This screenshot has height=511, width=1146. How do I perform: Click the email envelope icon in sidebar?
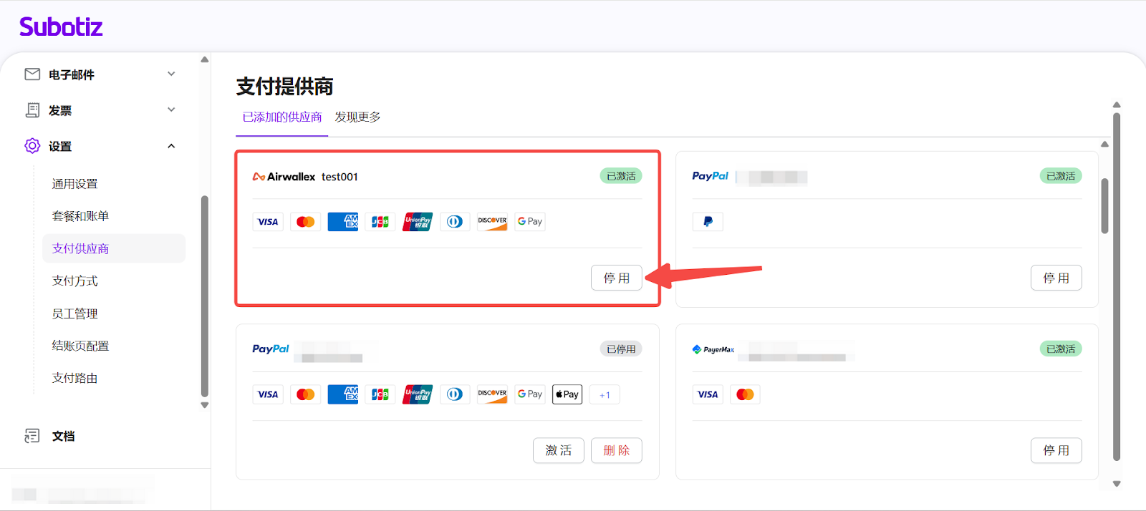click(x=32, y=74)
